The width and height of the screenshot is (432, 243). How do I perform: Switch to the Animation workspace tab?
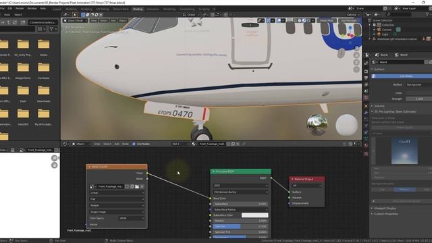(153, 9)
